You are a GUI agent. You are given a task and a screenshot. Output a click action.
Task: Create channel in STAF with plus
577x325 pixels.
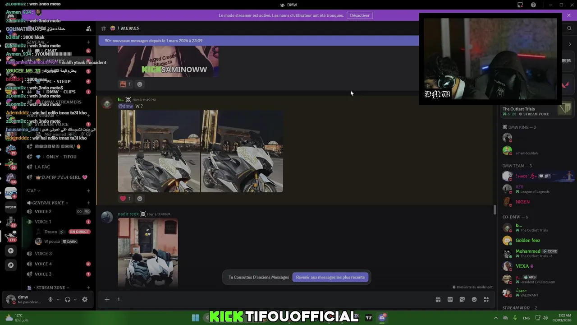88,191
